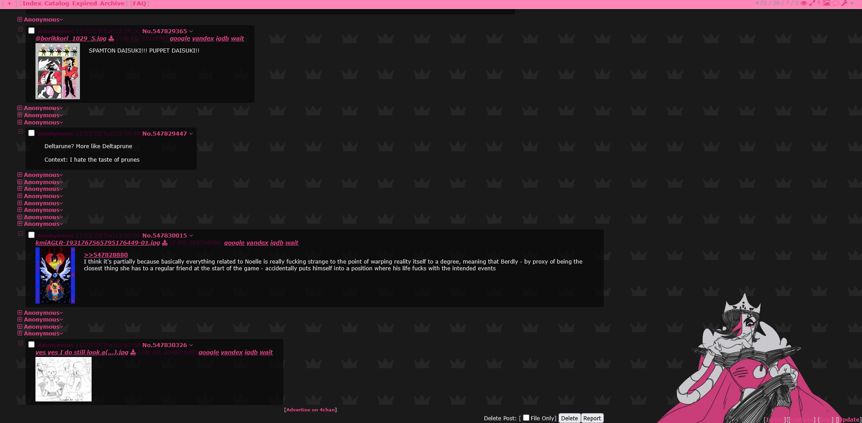The width and height of the screenshot is (862, 423).
Task: Hide post No.547829447 with minus icon
Action: click(21, 132)
